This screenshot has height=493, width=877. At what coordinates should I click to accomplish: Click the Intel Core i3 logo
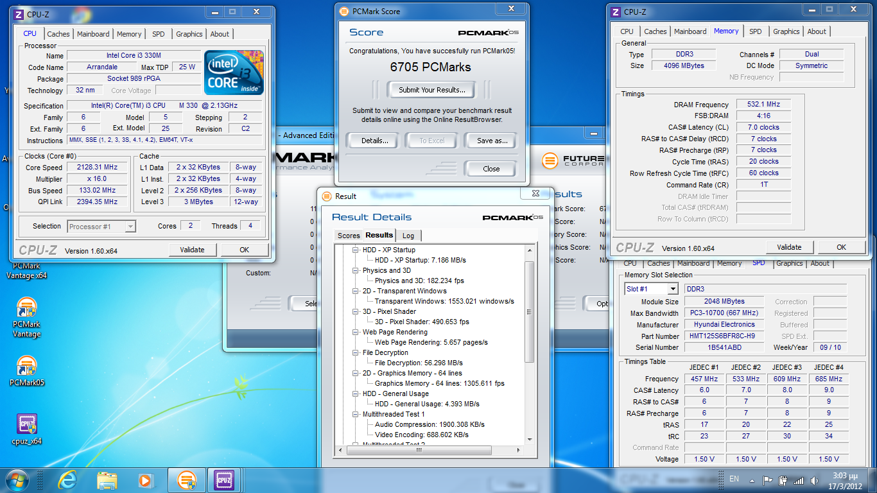pos(234,72)
